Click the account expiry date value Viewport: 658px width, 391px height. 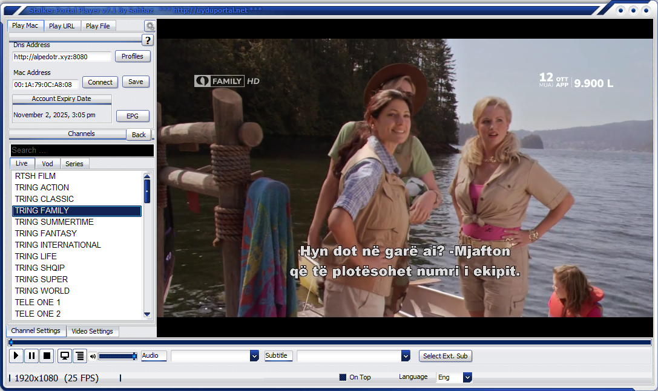[x=54, y=115]
